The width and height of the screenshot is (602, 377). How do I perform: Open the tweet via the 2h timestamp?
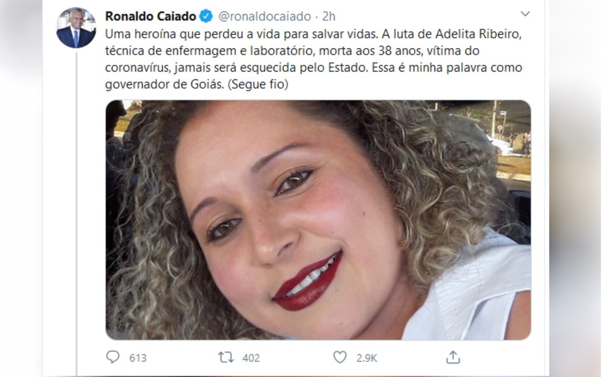329,16
